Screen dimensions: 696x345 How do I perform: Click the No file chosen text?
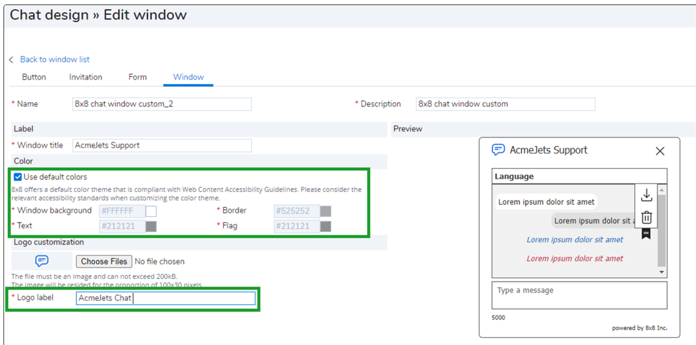[x=159, y=262]
